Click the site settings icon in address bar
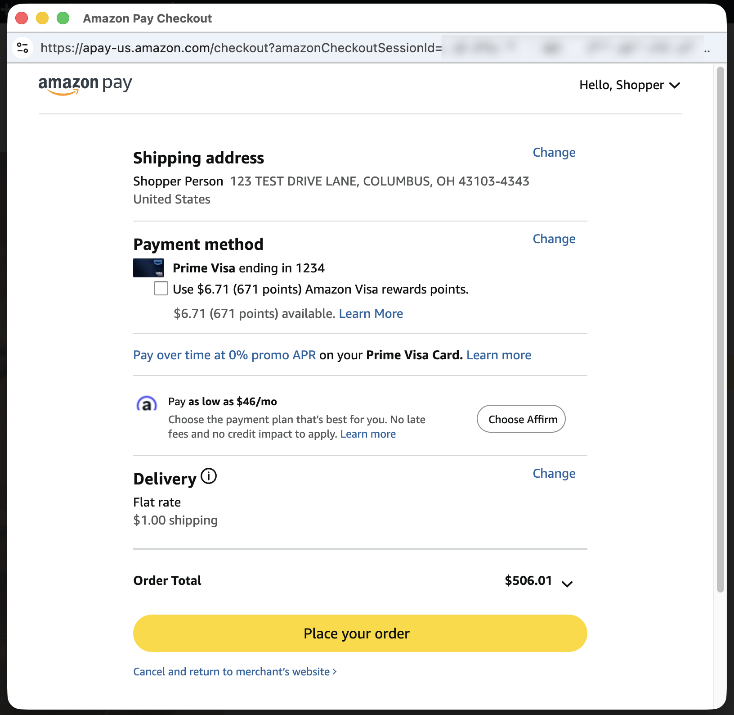This screenshot has height=715, width=734. (22, 47)
